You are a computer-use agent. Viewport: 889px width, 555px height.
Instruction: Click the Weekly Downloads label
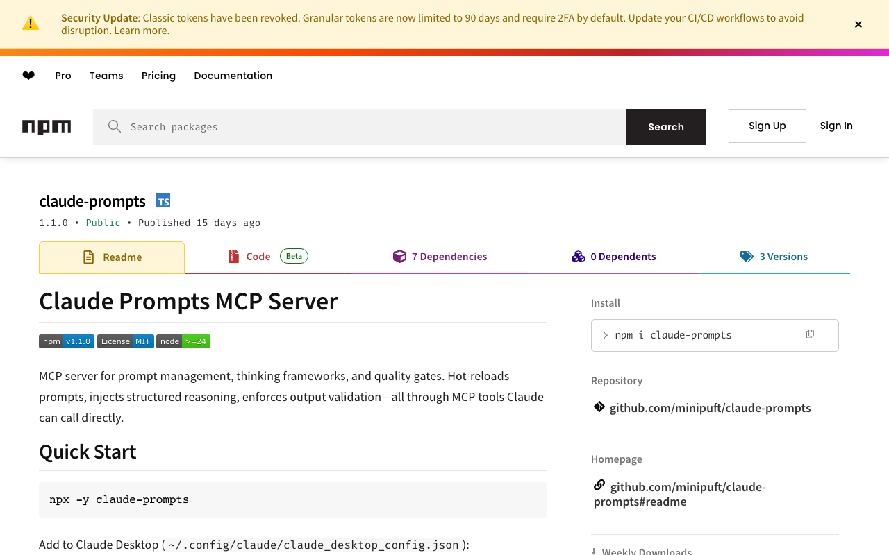pyautogui.click(x=647, y=552)
